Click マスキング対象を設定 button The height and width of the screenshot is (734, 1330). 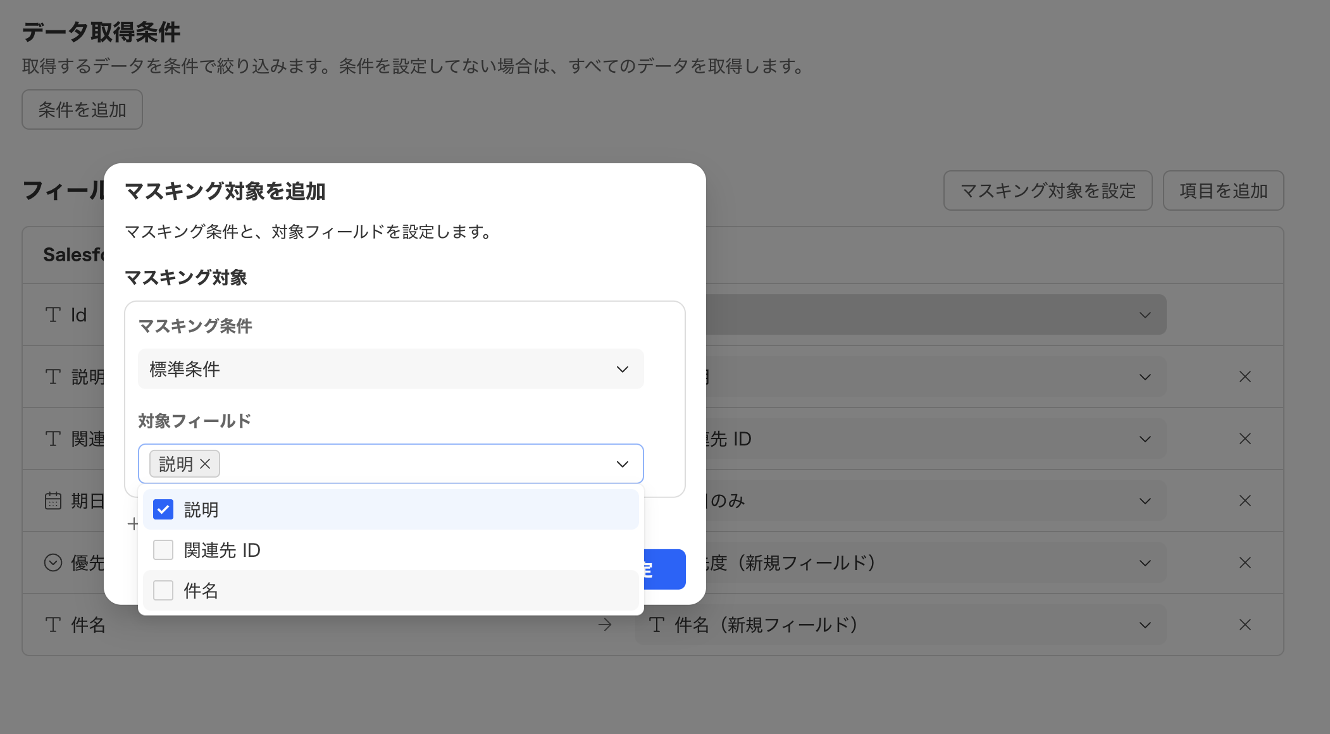click(1047, 190)
